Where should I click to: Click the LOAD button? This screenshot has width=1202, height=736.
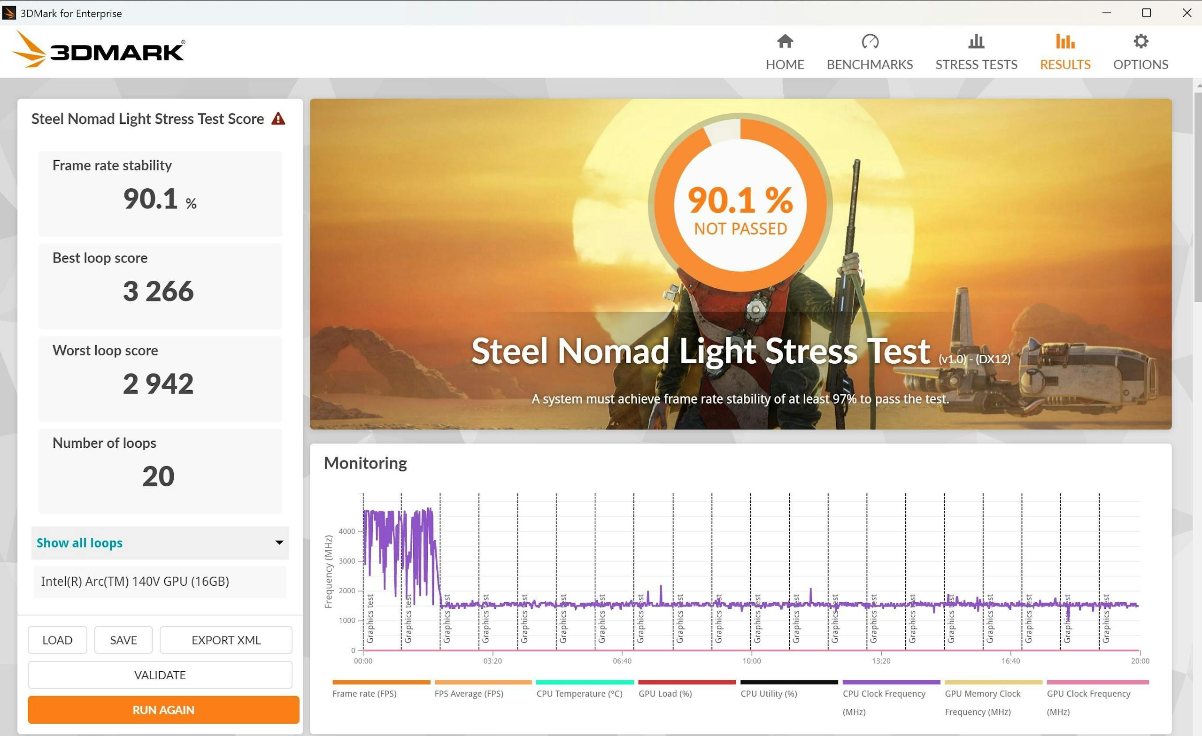[x=58, y=640]
